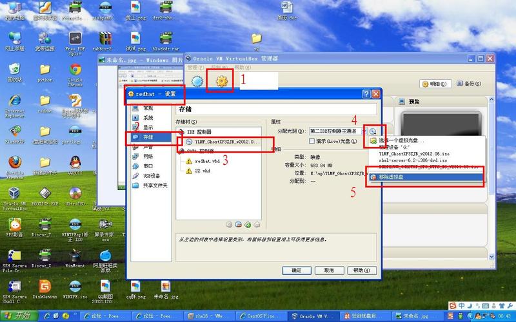The width and height of the screenshot is (516, 322).
Task: Click the gear Settings icon in VirtualBox toolbar
Action: coord(223,81)
